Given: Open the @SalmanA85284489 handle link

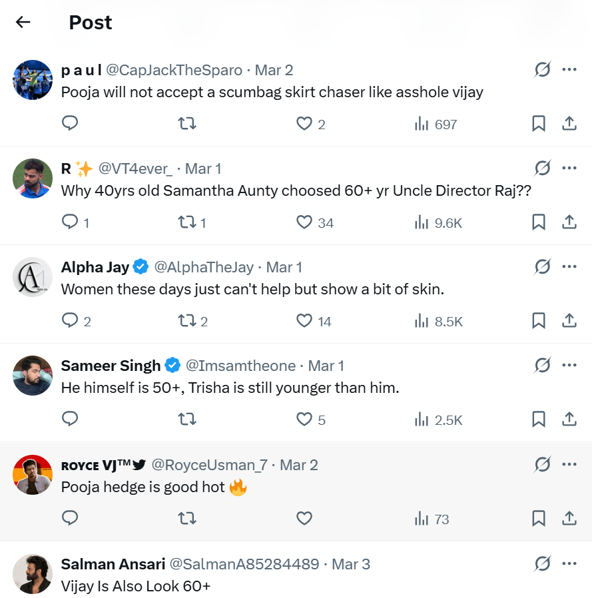Looking at the screenshot, I should click(244, 564).
